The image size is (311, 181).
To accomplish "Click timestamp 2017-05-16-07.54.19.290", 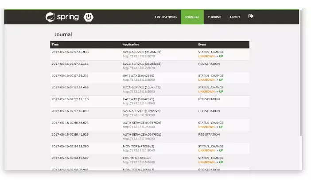I will click(x=70, y=146).
